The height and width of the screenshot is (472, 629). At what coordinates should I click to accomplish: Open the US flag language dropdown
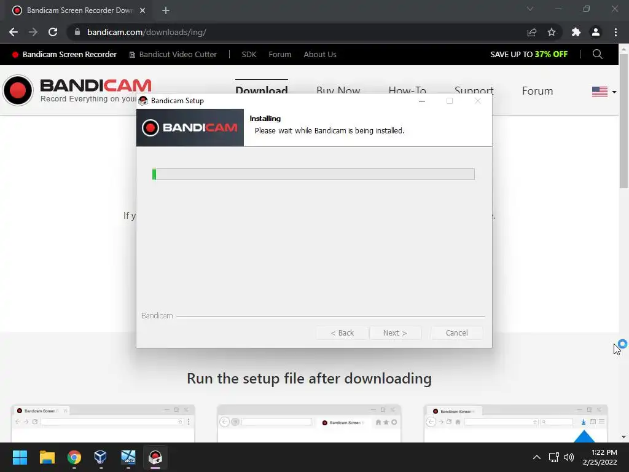coord(604,92)
